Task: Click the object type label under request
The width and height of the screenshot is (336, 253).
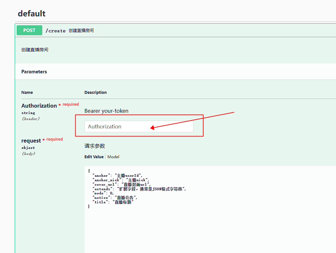Action: [28, 148]
